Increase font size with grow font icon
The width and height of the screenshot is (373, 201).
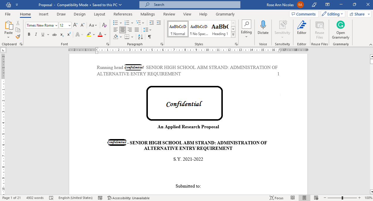(x=75, y=25)
